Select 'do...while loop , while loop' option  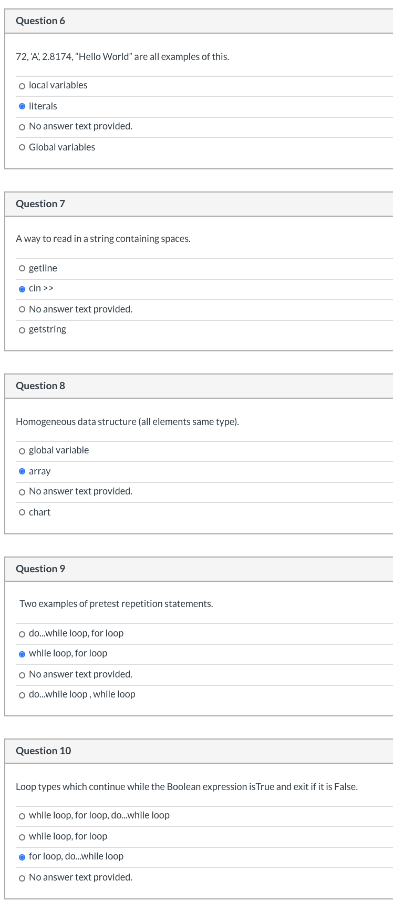coord(22,695)
